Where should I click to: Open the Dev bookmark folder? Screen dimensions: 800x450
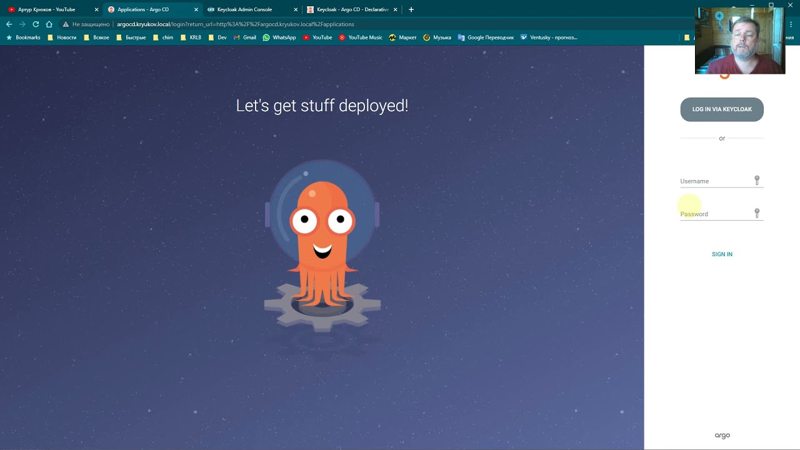click(217, 37)
